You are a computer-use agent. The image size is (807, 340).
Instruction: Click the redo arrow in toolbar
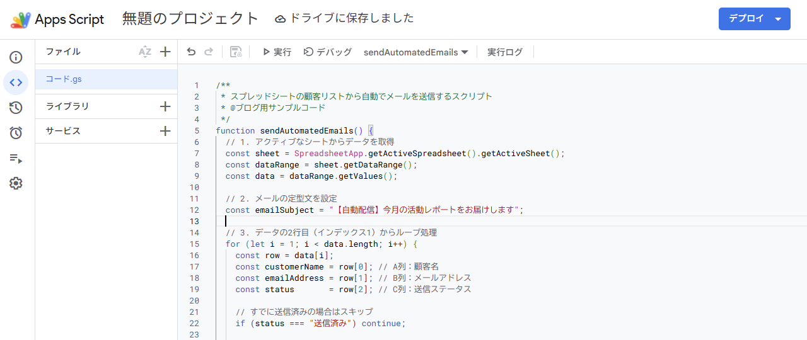209,52
